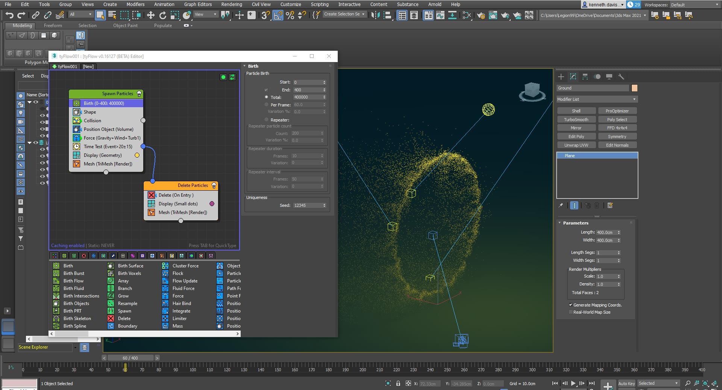Enable the Per Frame radio button
Viewport: 722px width, 390px height.
click(x=267, y=105)
